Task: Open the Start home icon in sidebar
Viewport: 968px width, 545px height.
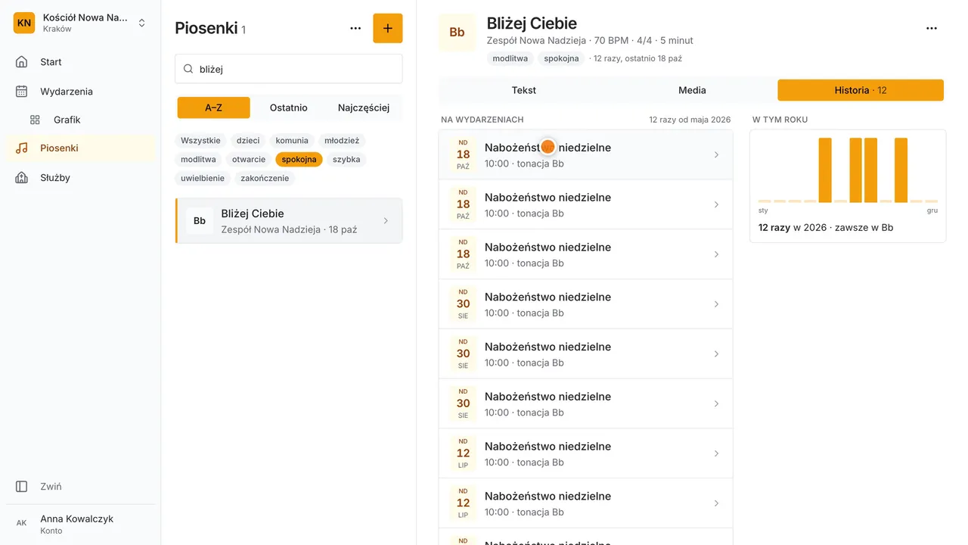Action: (22, 62)
